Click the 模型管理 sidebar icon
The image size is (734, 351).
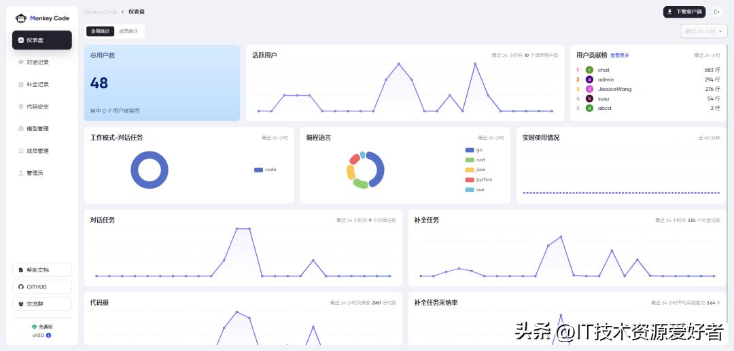[20, 128]
